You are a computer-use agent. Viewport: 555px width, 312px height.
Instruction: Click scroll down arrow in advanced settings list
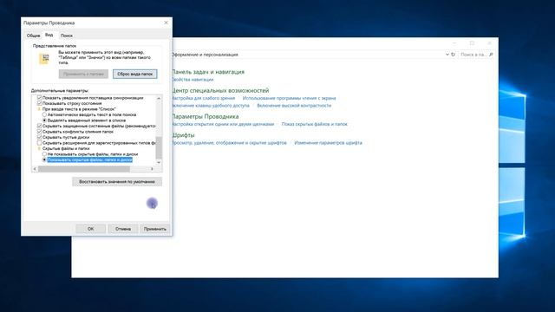point(159,162)
